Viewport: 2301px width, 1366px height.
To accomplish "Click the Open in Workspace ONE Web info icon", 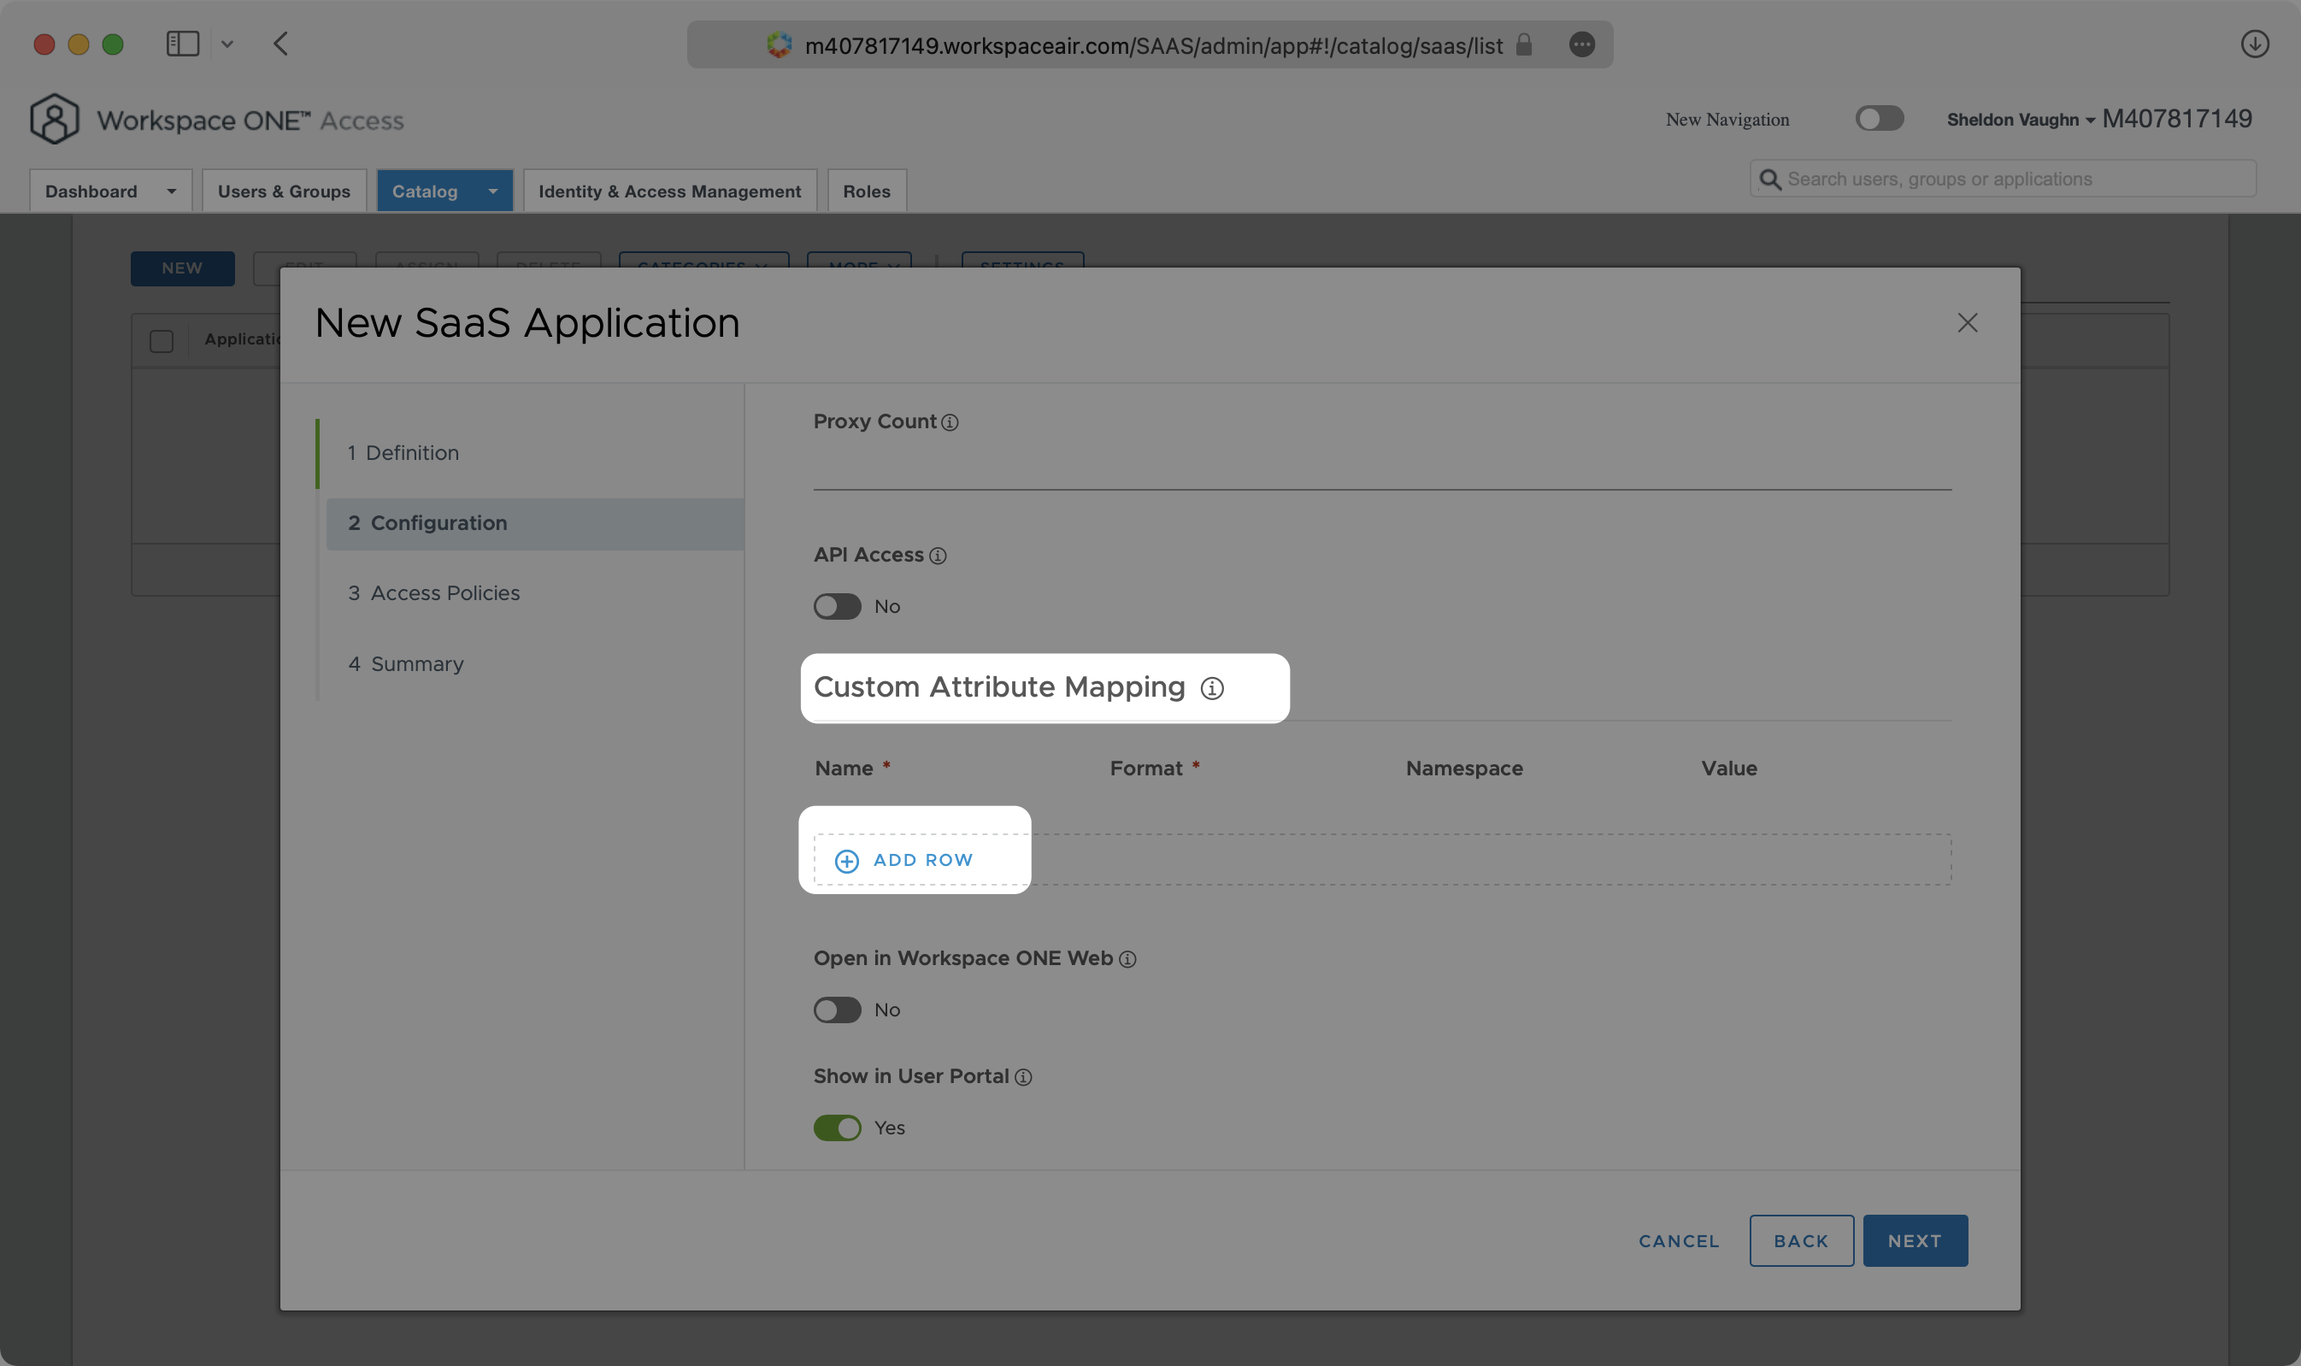I will point(1127,959).
